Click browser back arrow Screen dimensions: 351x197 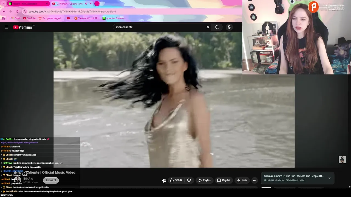(x=4, y=11)
